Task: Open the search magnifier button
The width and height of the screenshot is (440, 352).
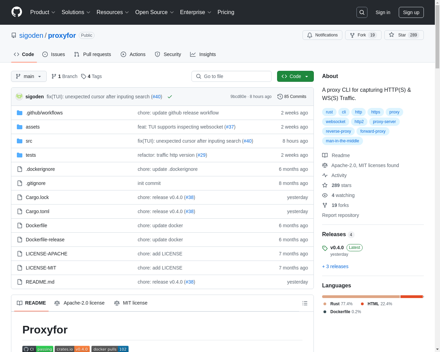Action: [x=362, y=12]
